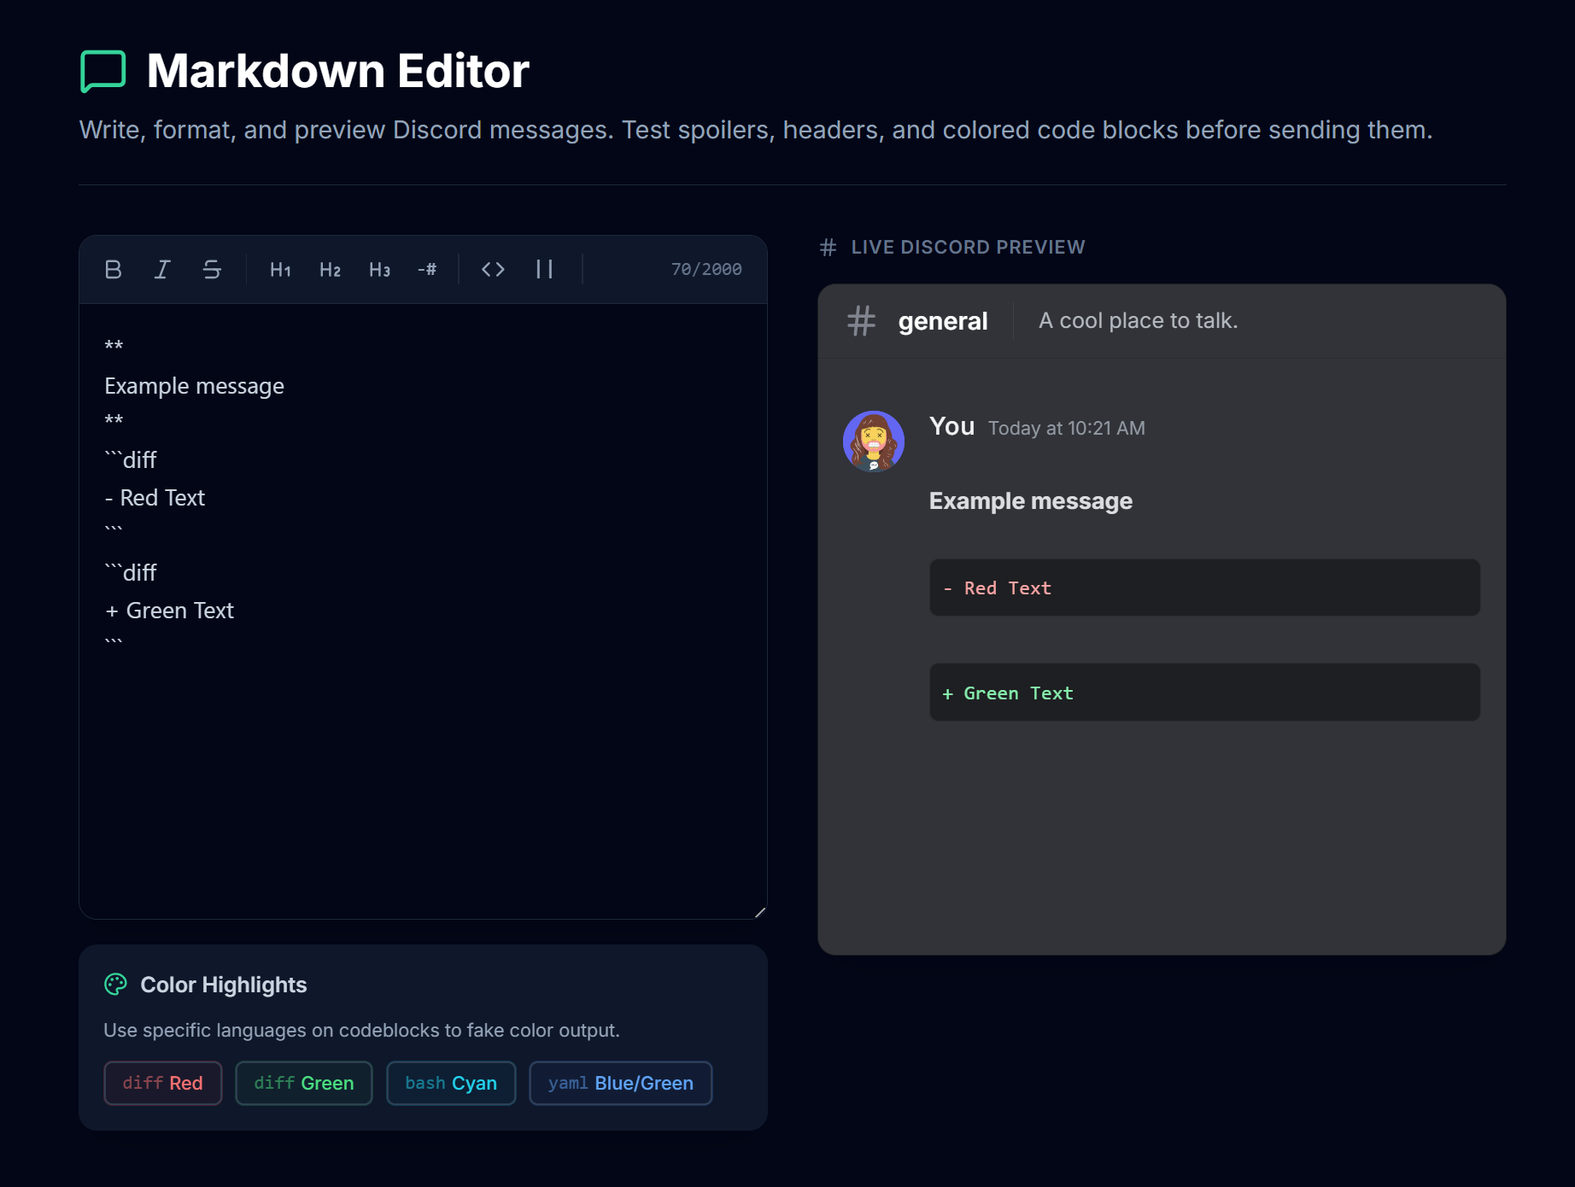The width and height of the screenshot is (1575, 1187).
Task: Click the 'Color Highlights' heading
Action: coord(224,985)
